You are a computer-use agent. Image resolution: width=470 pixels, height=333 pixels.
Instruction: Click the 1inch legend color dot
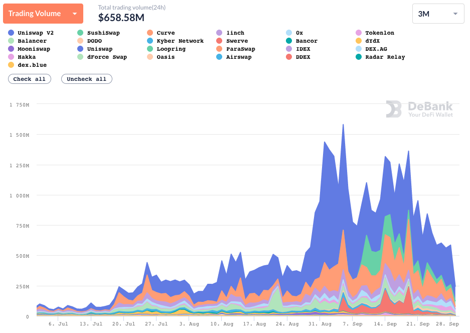[220, 33]
